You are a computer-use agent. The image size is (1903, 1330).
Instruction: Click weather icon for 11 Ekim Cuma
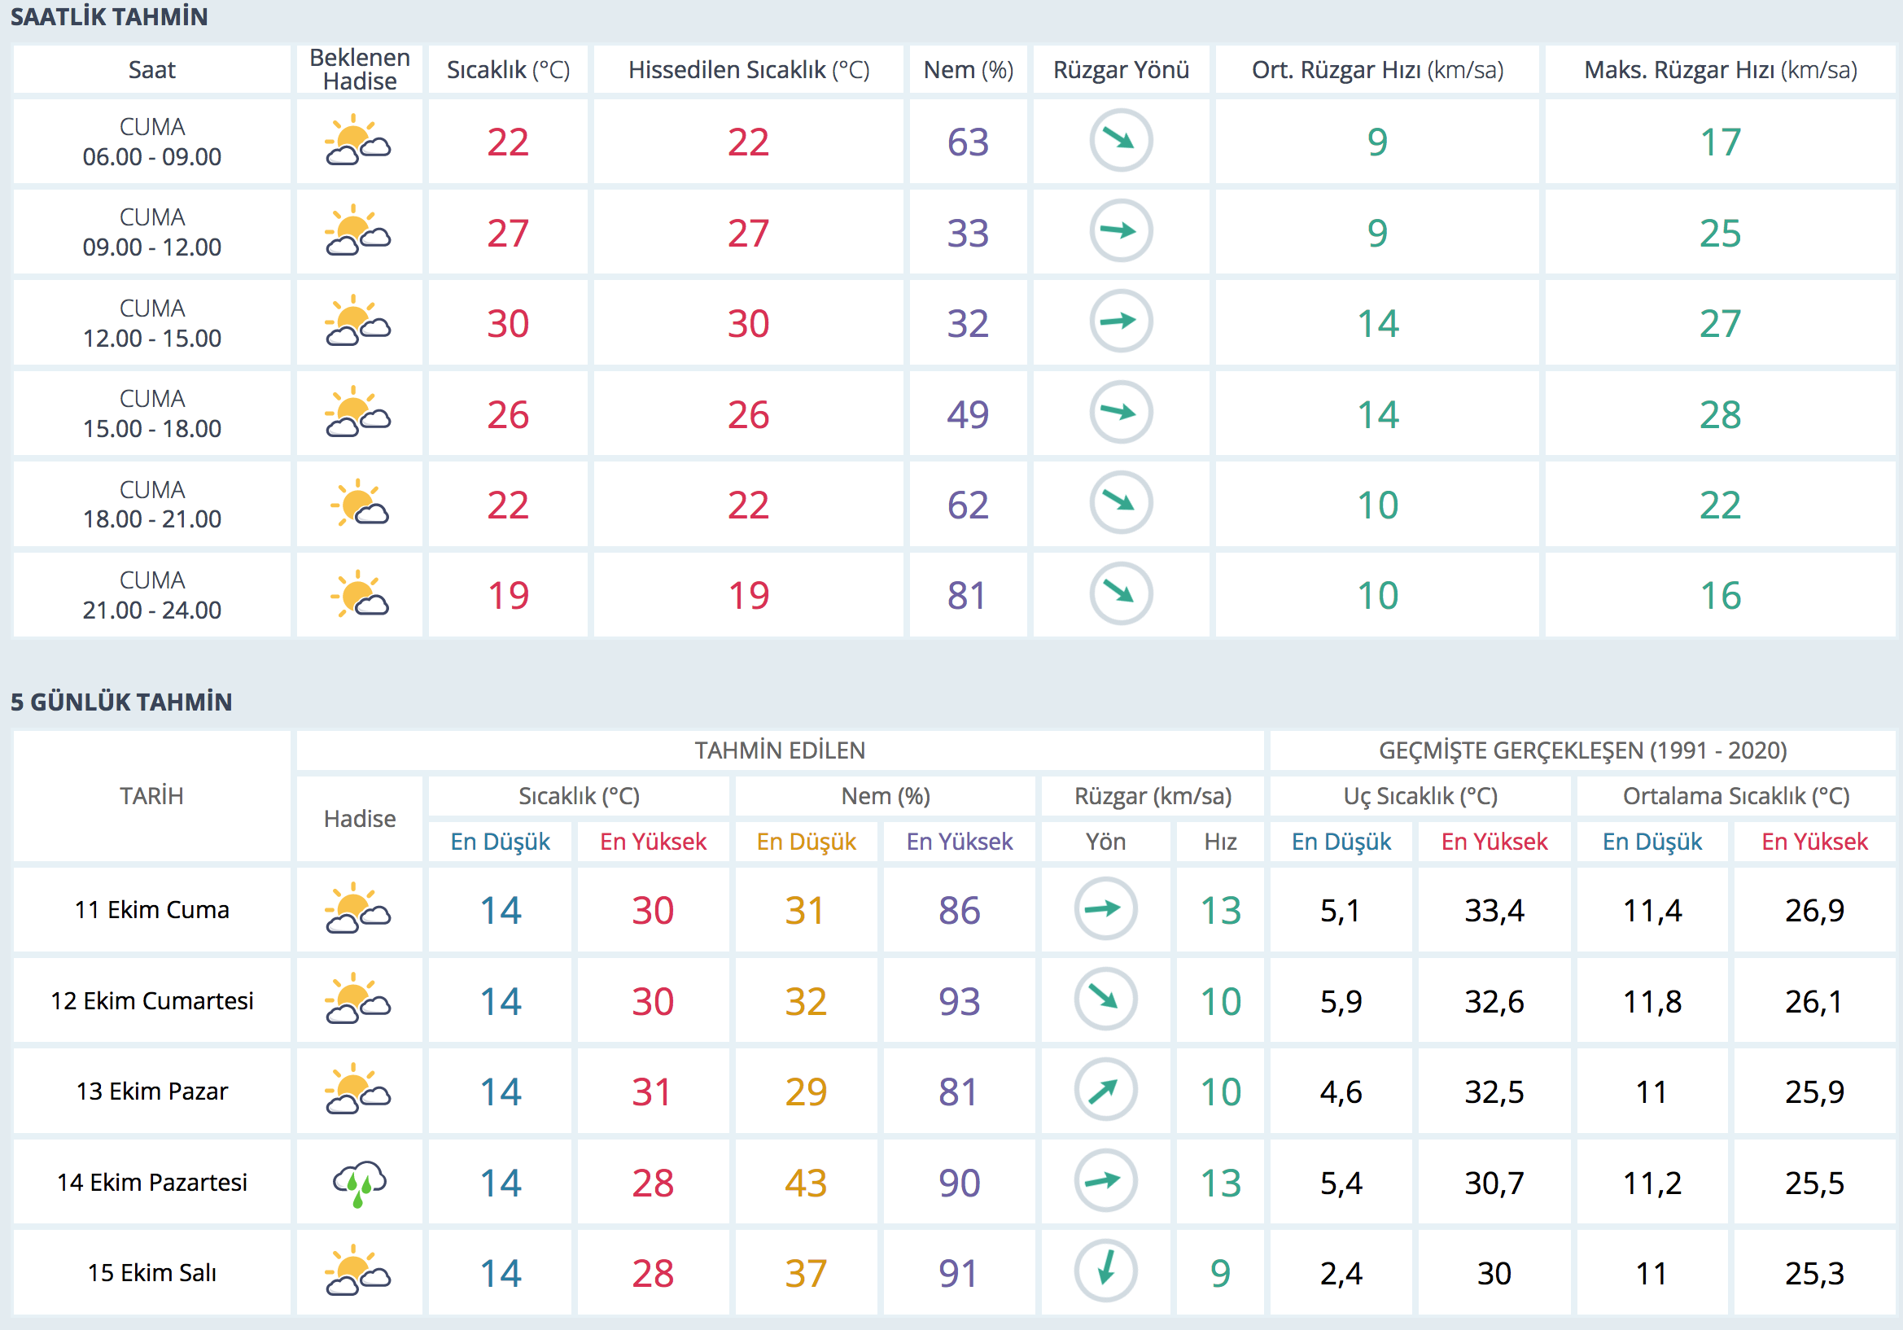[358, 910]
